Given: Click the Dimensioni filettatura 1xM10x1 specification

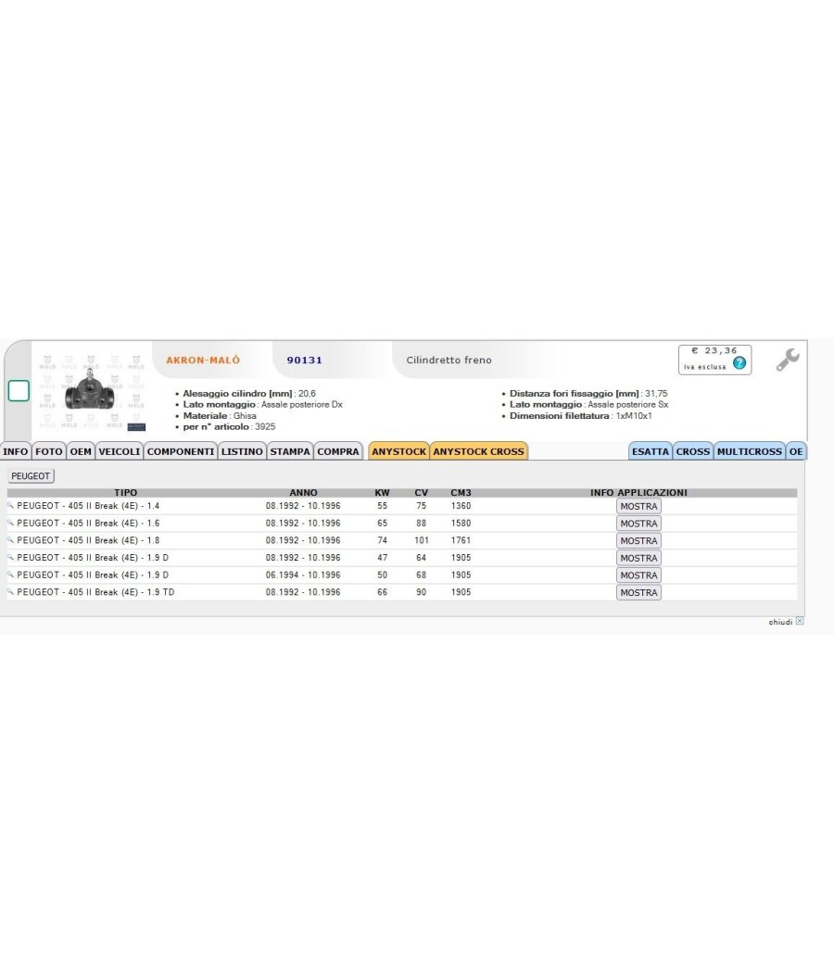Looking at the screenshot, I should (x=581, y=416).
